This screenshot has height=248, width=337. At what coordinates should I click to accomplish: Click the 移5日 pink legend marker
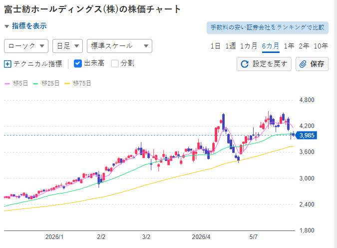pos(7,83)
